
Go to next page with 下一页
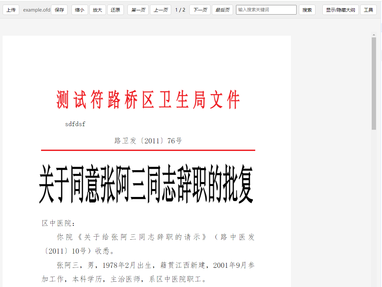pyautogui.click(x=200, y=10)
